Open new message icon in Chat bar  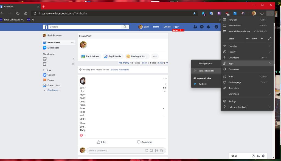click(253, 156)
